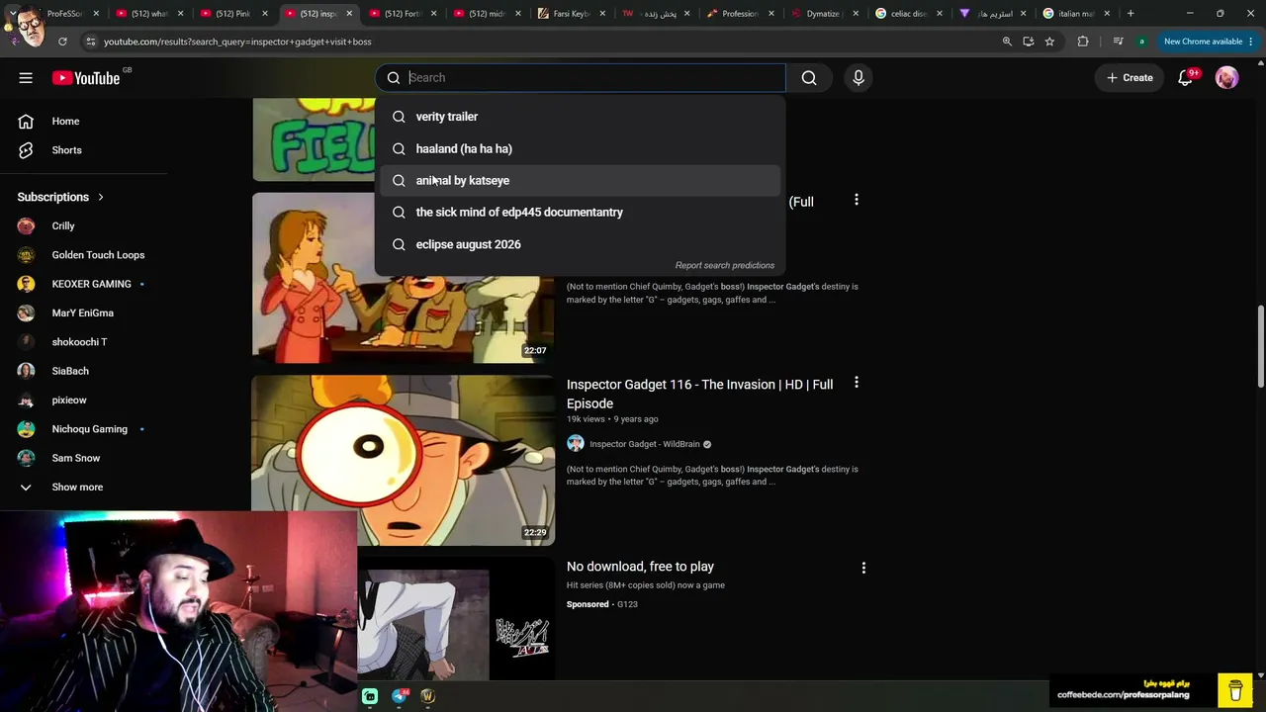Choose 'the sick mind of edp445' suggestion
This screenshot has width=1266, height=712.
(x=581, y=212)
